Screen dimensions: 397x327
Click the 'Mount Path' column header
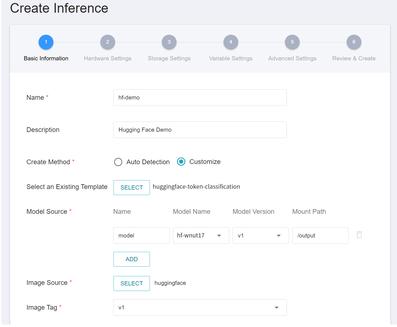pos(309,212)
